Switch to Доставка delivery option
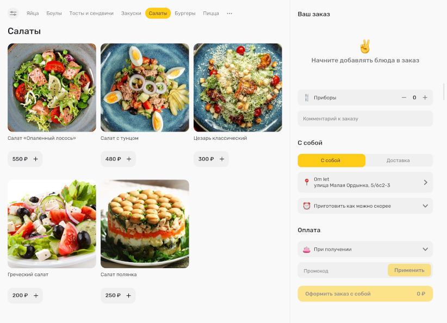The width and height of the screenshot is (447, 323). 399,160
